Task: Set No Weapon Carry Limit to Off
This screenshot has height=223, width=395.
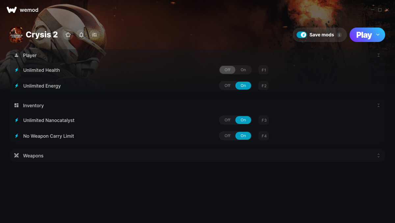Action: (227, 136)
